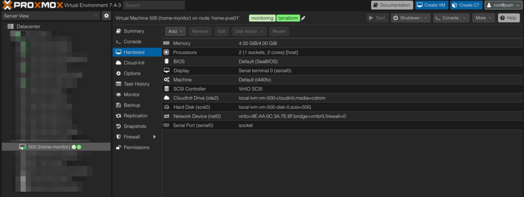The width and height of the screenshot is (524, 197).
Task: Open the Cloud-Init tab
Action: click(x=137, y=63)
